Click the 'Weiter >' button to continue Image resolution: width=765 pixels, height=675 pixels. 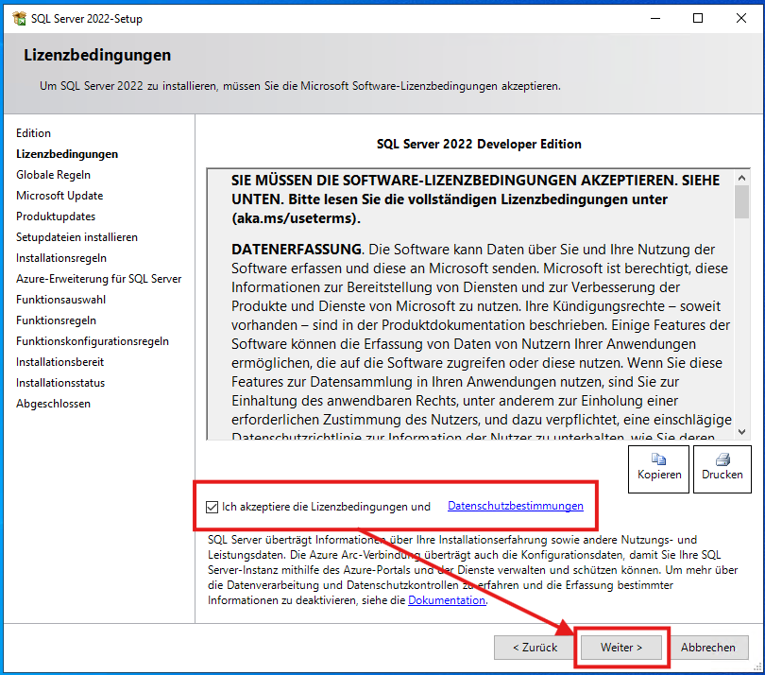pyautogui.click(x=620, y=647)
